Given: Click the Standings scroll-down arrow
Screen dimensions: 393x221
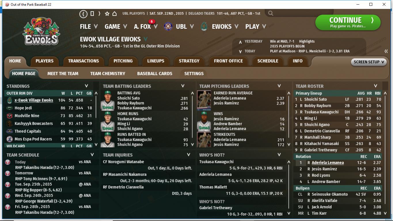Looking at the screenshot, I should (96, 145).
